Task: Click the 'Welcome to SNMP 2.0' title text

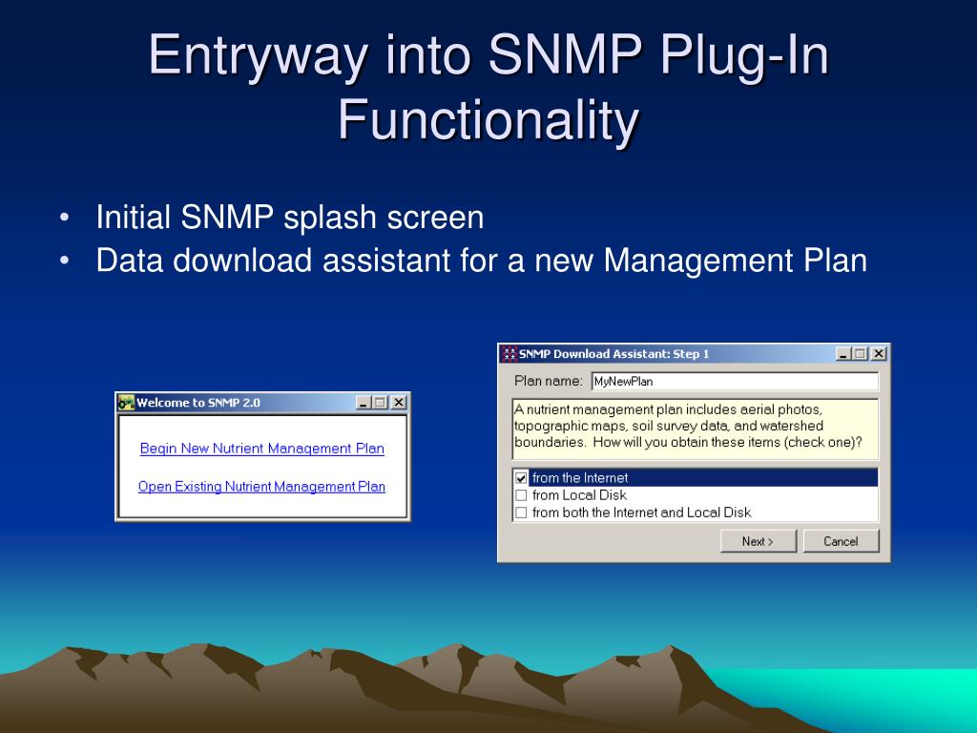Action: (198, 403)
